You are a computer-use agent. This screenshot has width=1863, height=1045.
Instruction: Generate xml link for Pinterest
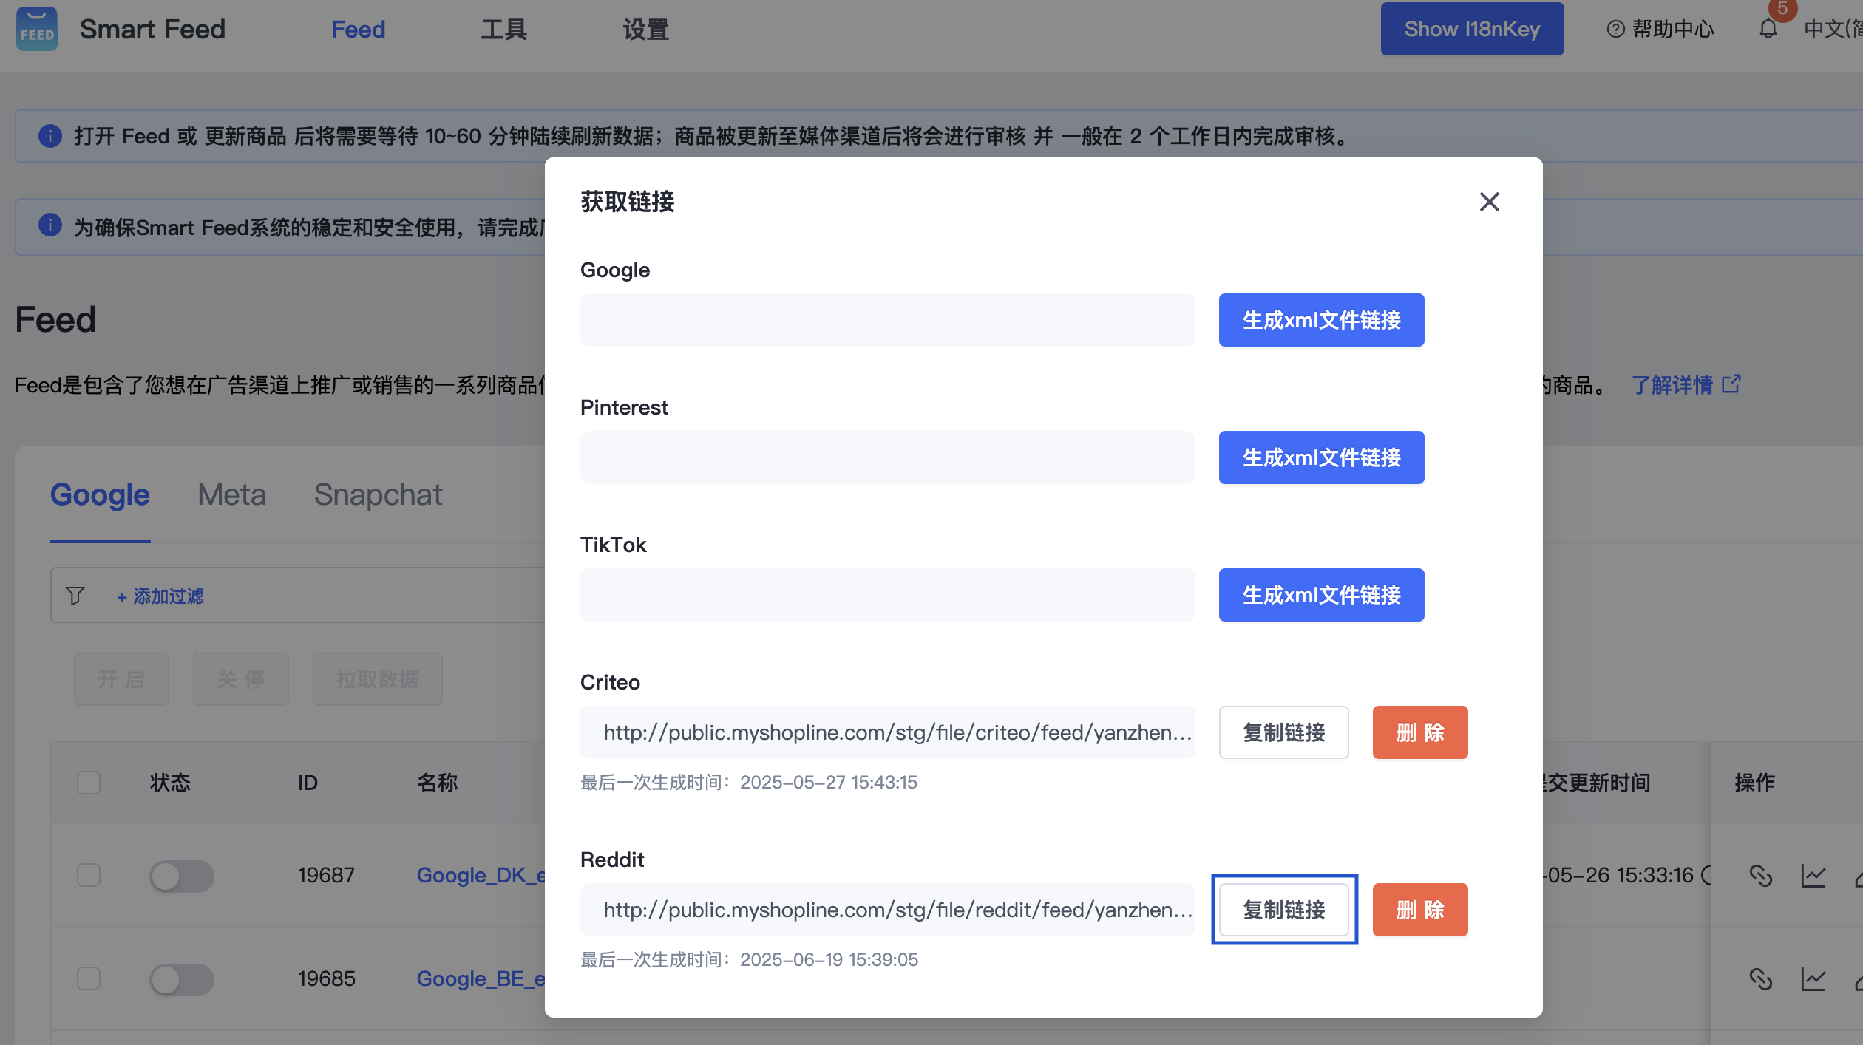tap(1321, 457)
